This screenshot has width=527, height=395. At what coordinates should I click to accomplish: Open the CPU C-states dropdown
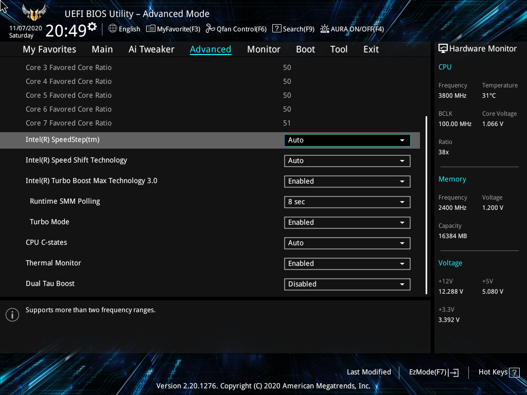(347, 243)
